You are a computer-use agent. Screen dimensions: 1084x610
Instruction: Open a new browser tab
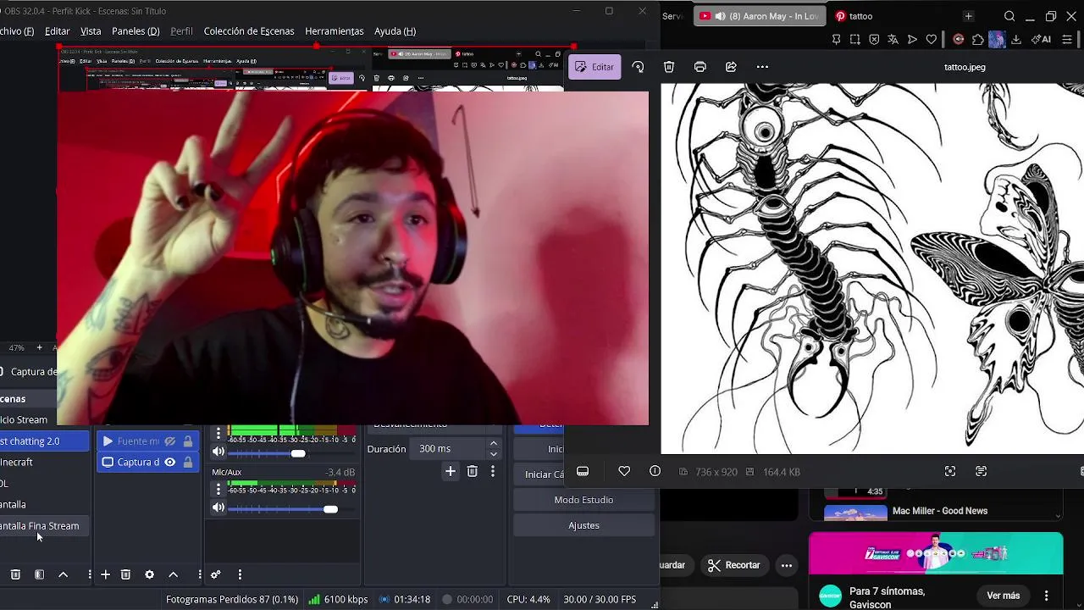pyautogui.click(x=968, y=16)
